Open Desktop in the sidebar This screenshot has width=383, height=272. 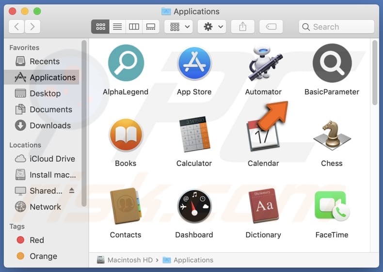(42, 93)
